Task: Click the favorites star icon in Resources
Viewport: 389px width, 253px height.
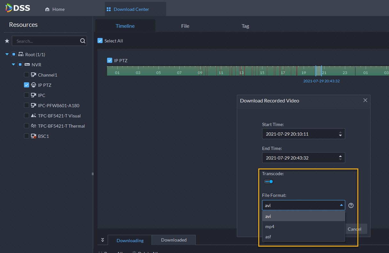Action: coord(7,41)
